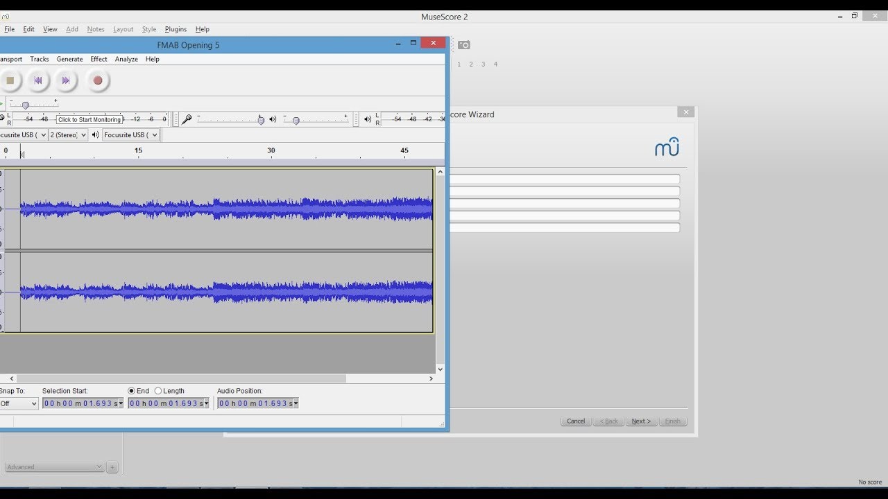888x499 pixels.
Task: Click the 30 second mark on the timeline ruler
Action: (x=271, y=150)
